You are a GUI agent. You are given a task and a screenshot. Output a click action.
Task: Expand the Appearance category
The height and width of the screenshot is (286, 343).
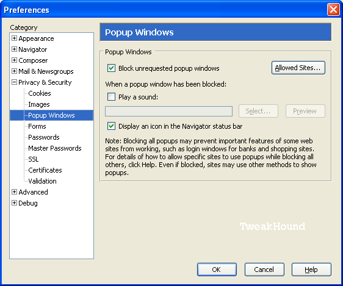coord(14,38)
